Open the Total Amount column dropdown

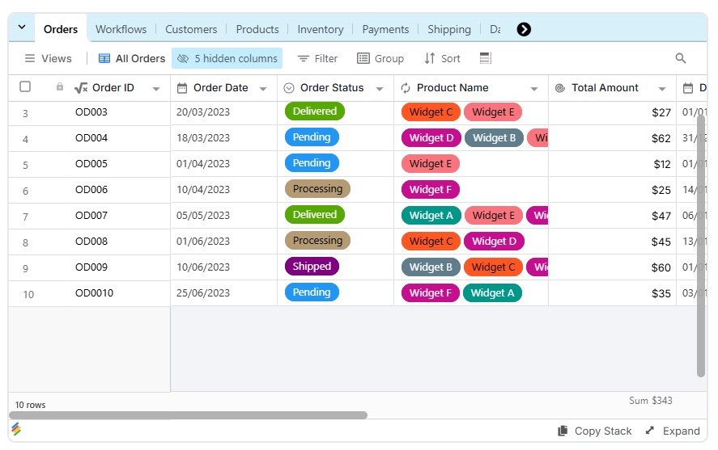point(662,89)
